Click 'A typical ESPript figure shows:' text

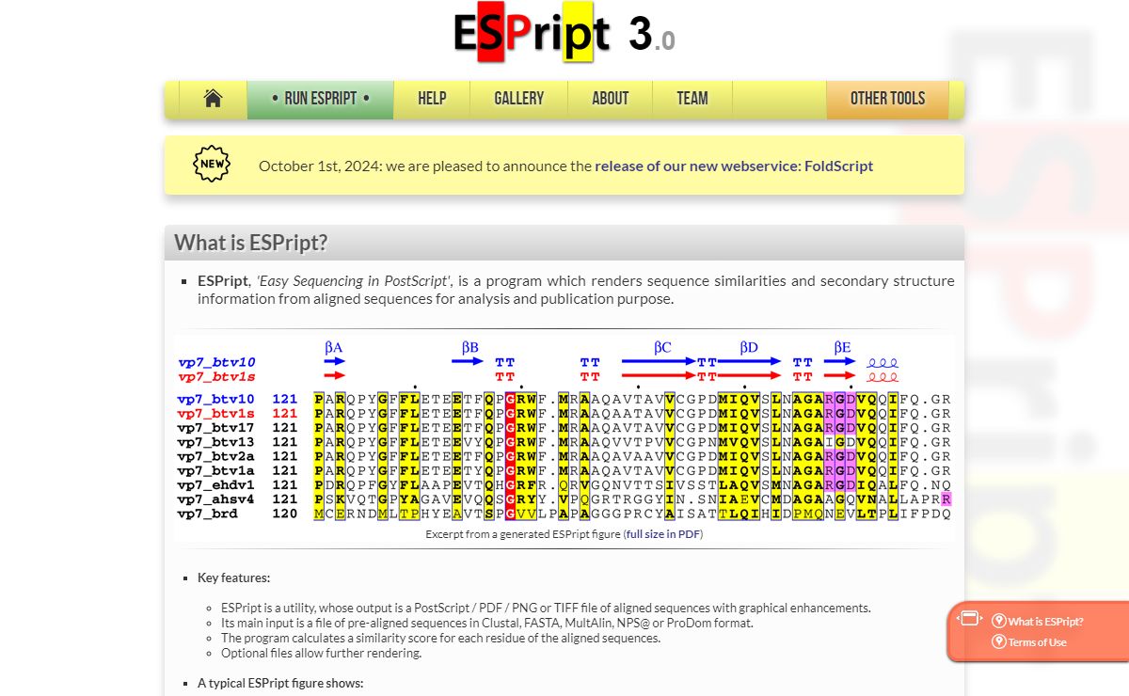click(280, 683)
